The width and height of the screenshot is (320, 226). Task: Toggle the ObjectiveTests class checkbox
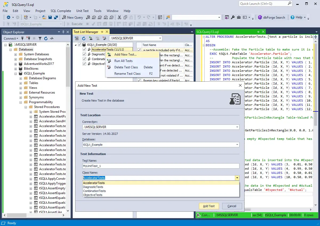pyautogui.click(x=85, y=64)
